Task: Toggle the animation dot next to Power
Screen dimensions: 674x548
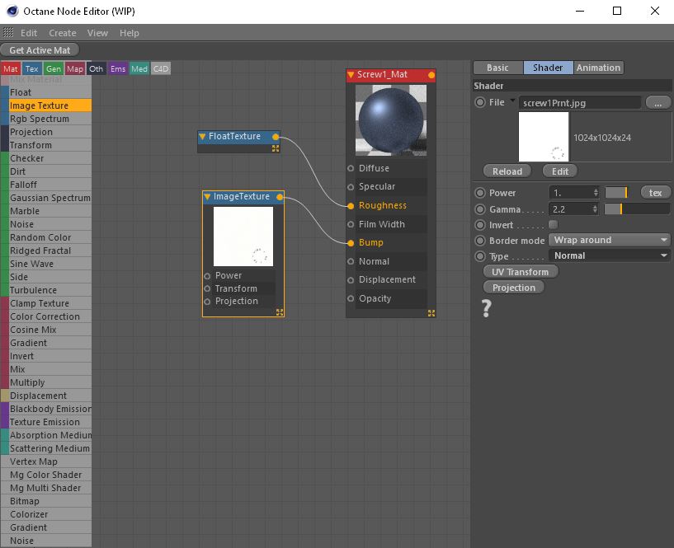Action: click(x=478, y=192)
